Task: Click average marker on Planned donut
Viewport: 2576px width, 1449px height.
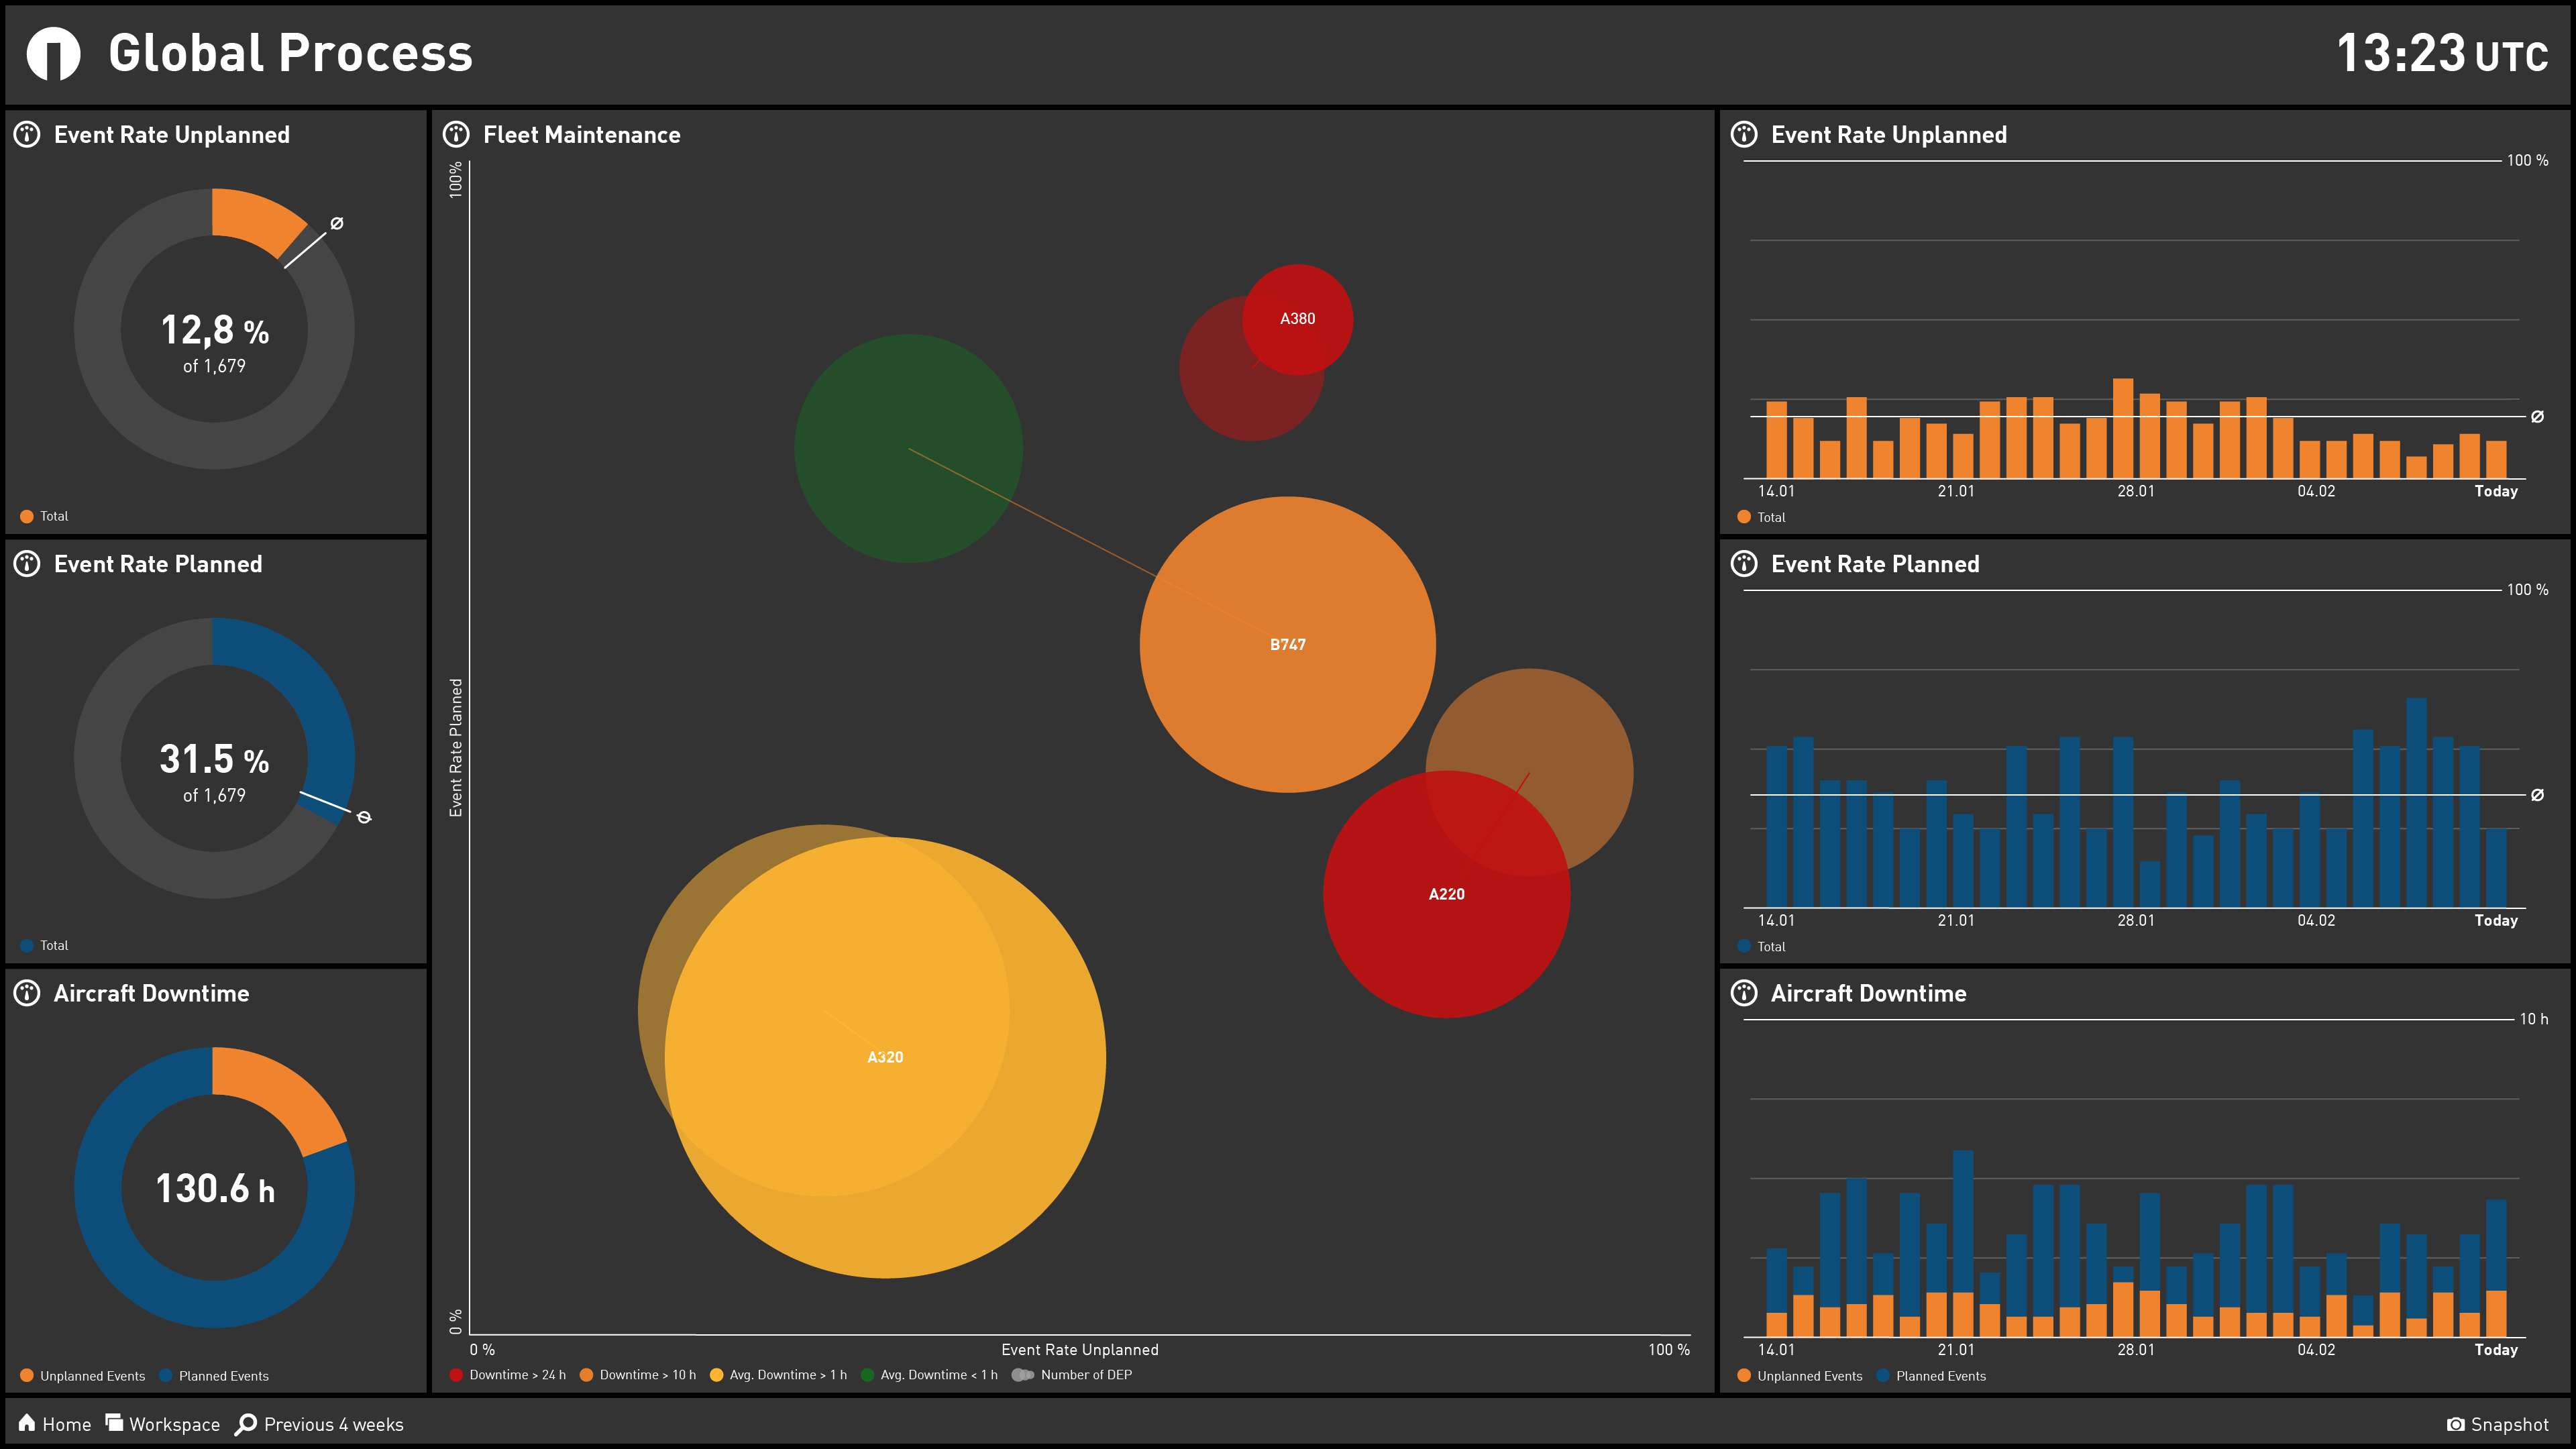Action: (x=364, y=817)
